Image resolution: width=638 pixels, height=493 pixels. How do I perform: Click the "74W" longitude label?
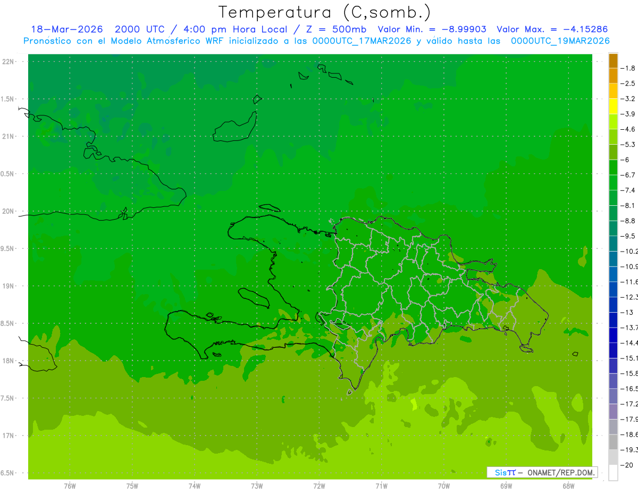point(195,486)
